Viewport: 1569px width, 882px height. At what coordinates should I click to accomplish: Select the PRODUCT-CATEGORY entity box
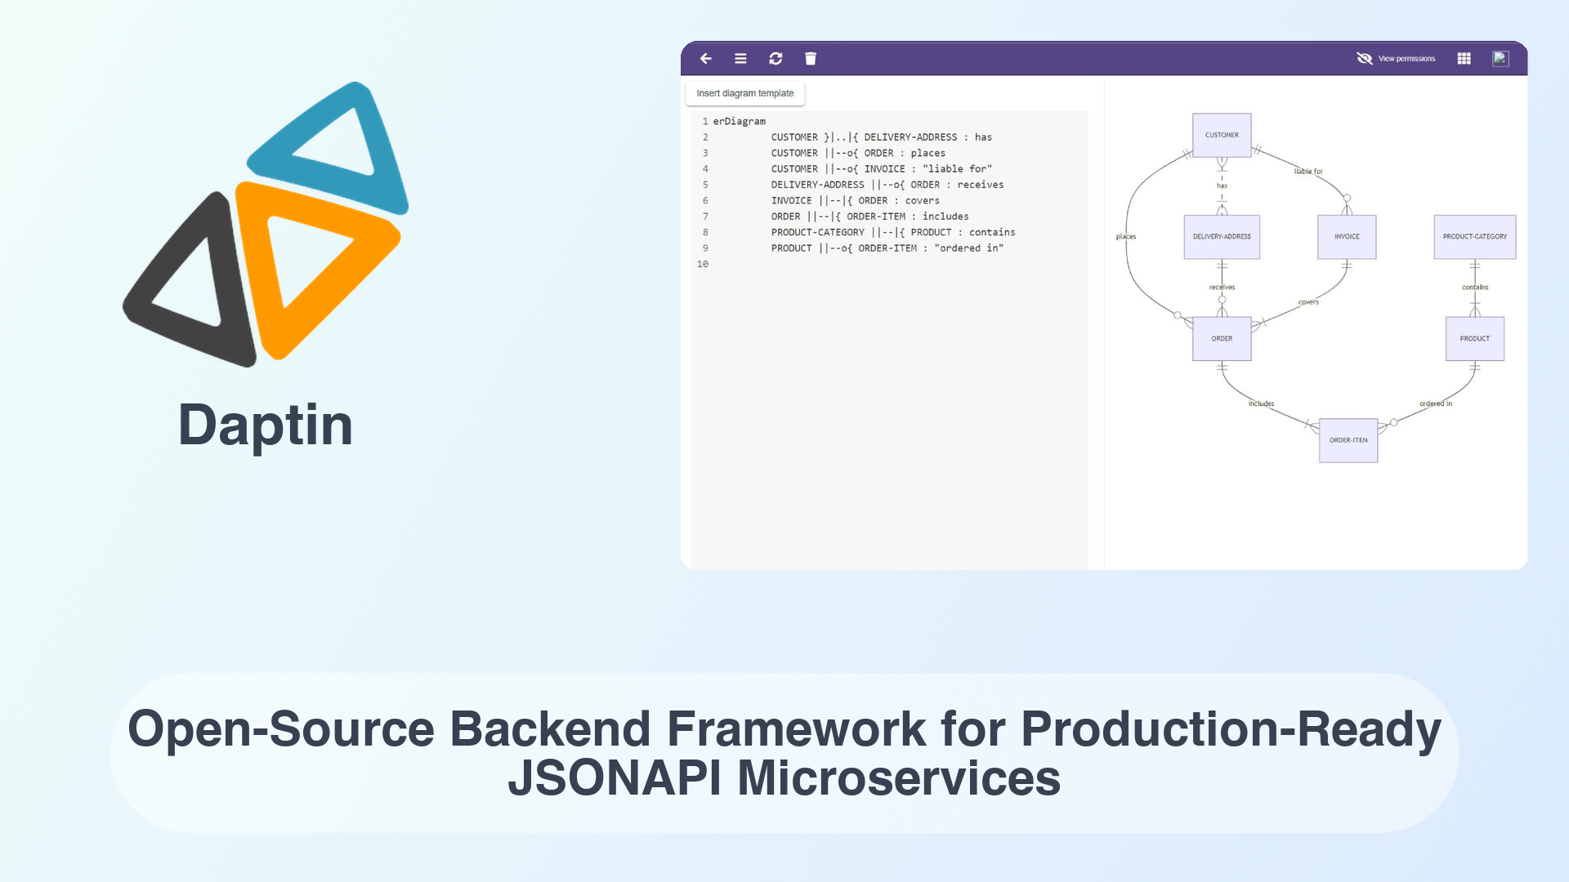click(1474, 237)
